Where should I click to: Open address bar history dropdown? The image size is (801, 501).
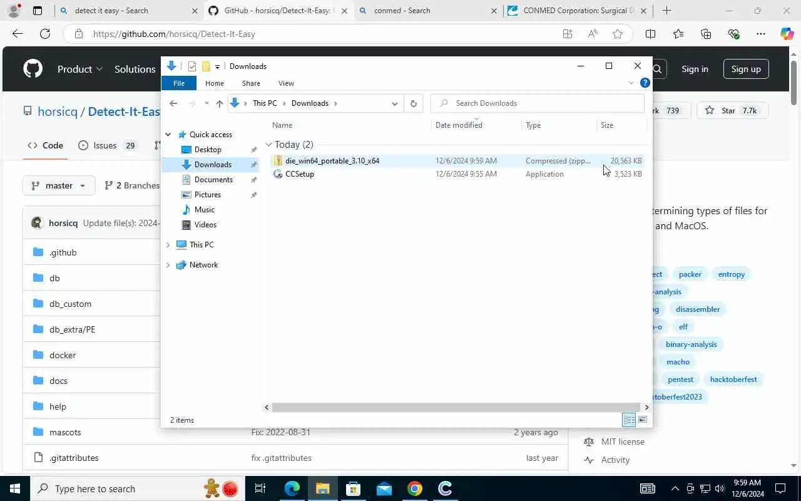point(394,103)
